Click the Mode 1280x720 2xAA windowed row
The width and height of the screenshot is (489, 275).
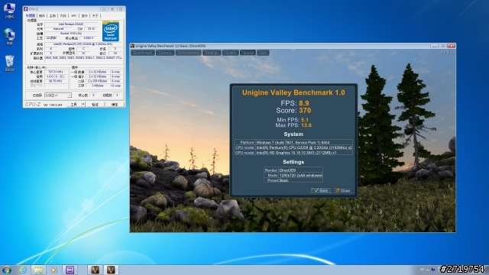pos(293,175)
